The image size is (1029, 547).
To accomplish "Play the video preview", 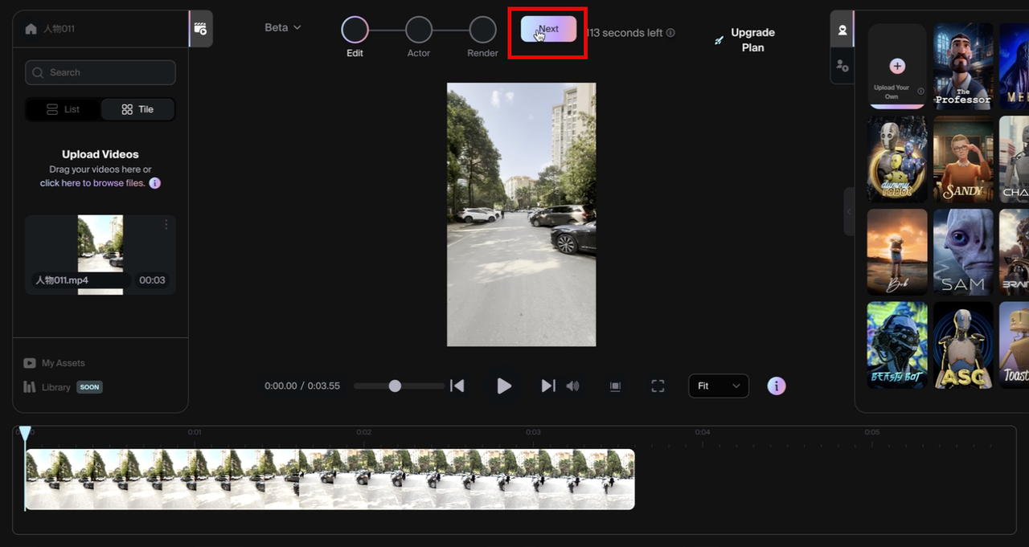I will pyautogui.click(x=504, y=386).
